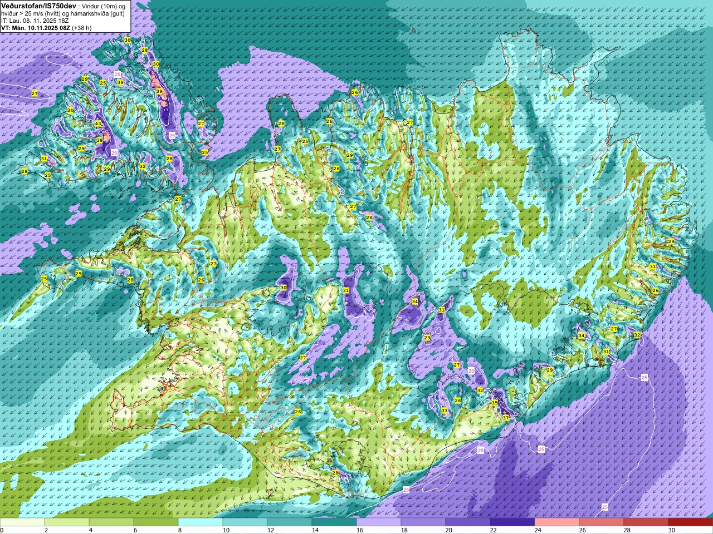
Task: Click the 20–22 m/s violet legend swatch
Action: coord(468,522)
